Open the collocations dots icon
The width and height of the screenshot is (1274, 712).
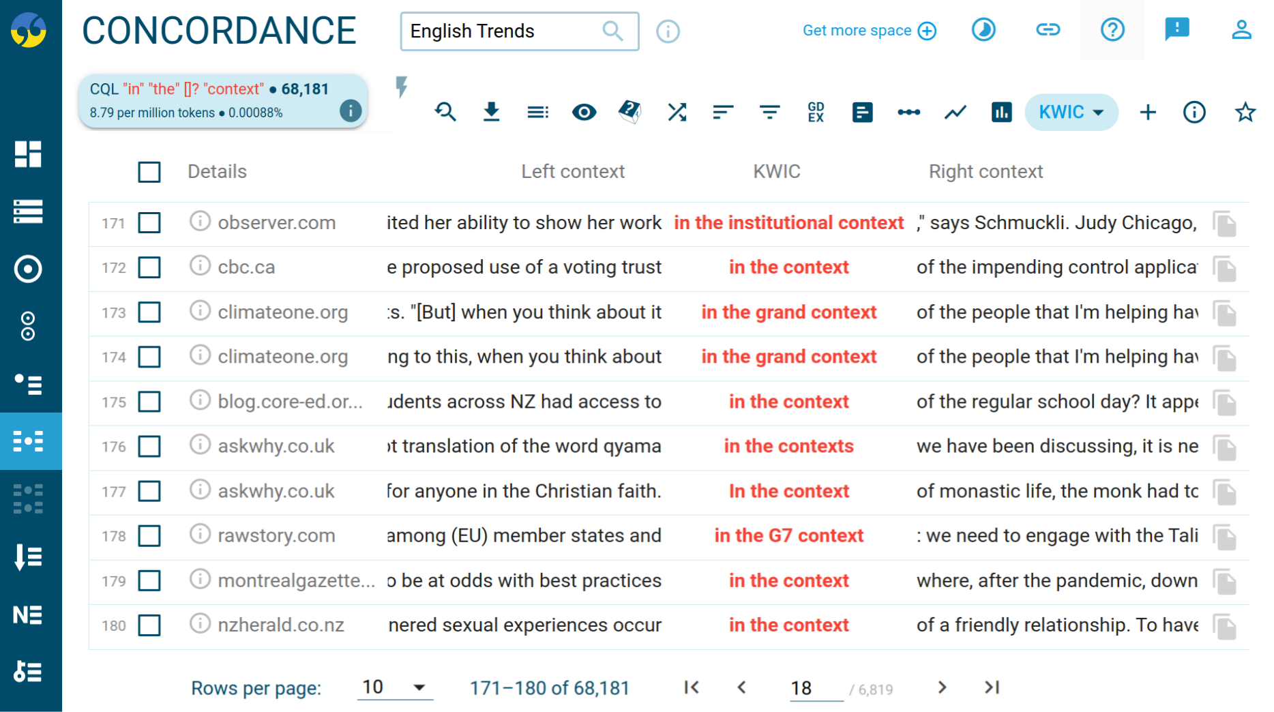pyautogui.click(x=908, y=112)
